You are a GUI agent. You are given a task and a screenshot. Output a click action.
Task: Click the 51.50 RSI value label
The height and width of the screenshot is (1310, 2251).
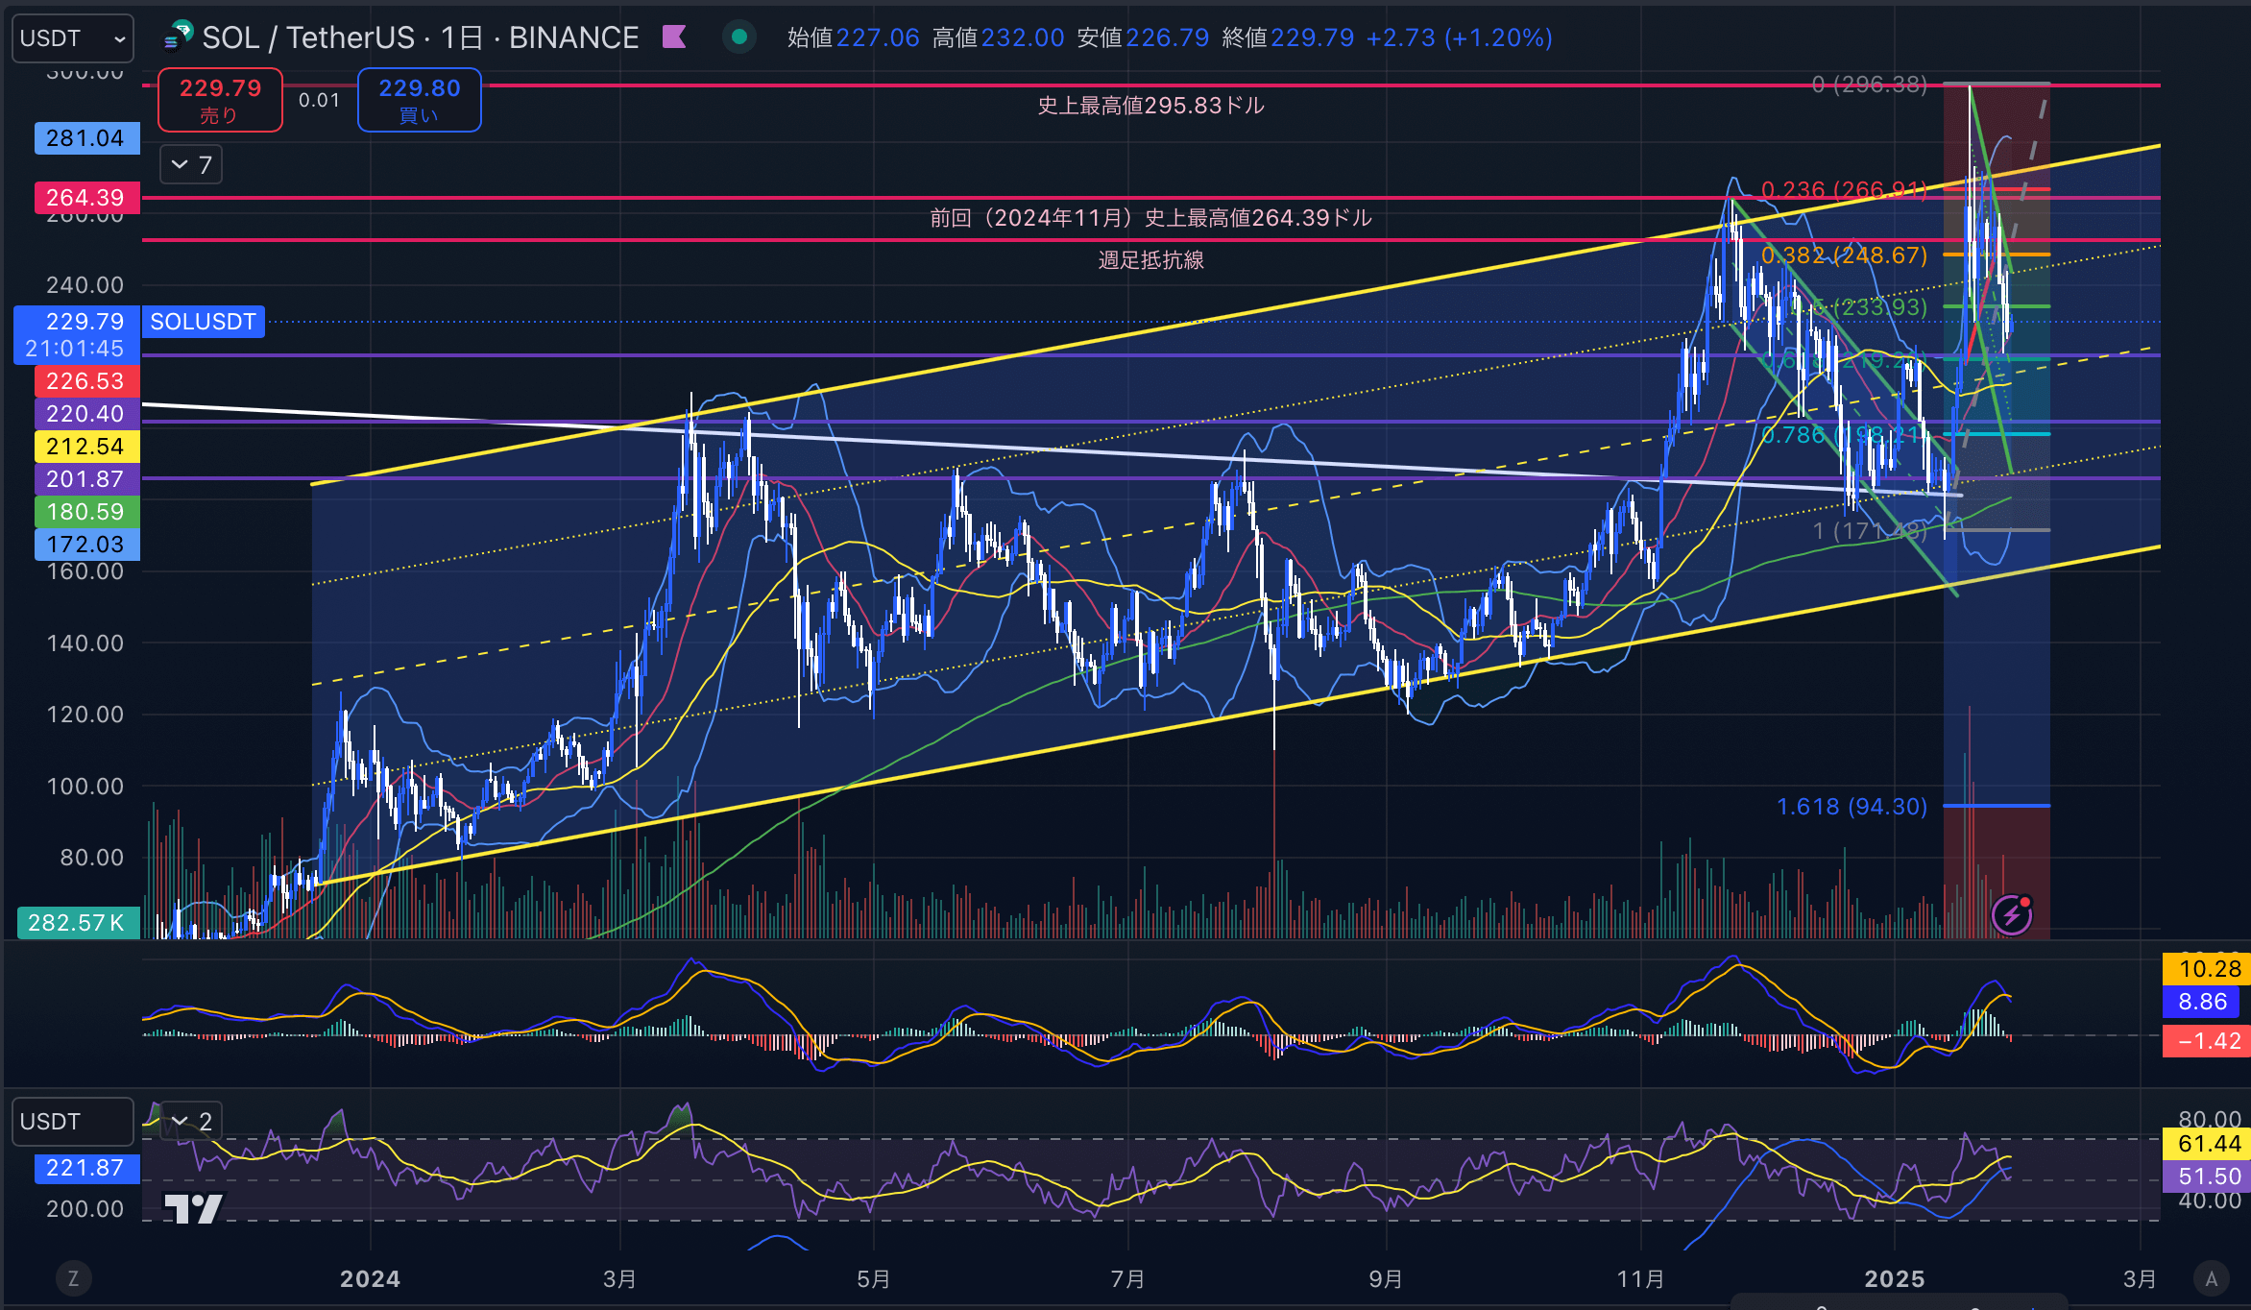tap(2206, 1177)
